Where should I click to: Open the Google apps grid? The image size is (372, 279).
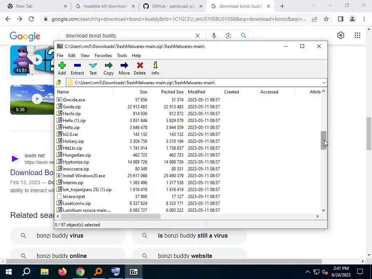(357, 35)
